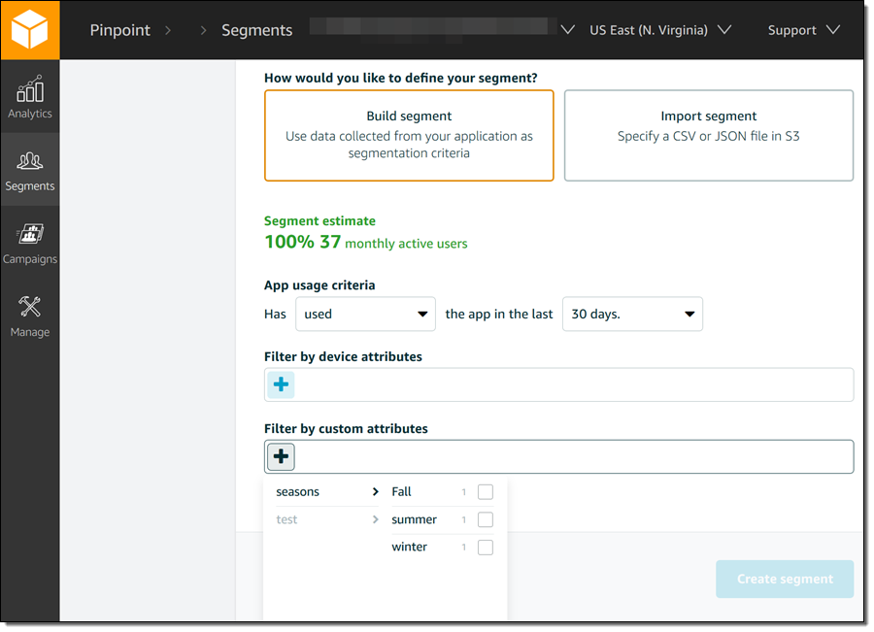Open the Analytics chart icon
This screenshot has height=632, width=874.
pos(30,90)
